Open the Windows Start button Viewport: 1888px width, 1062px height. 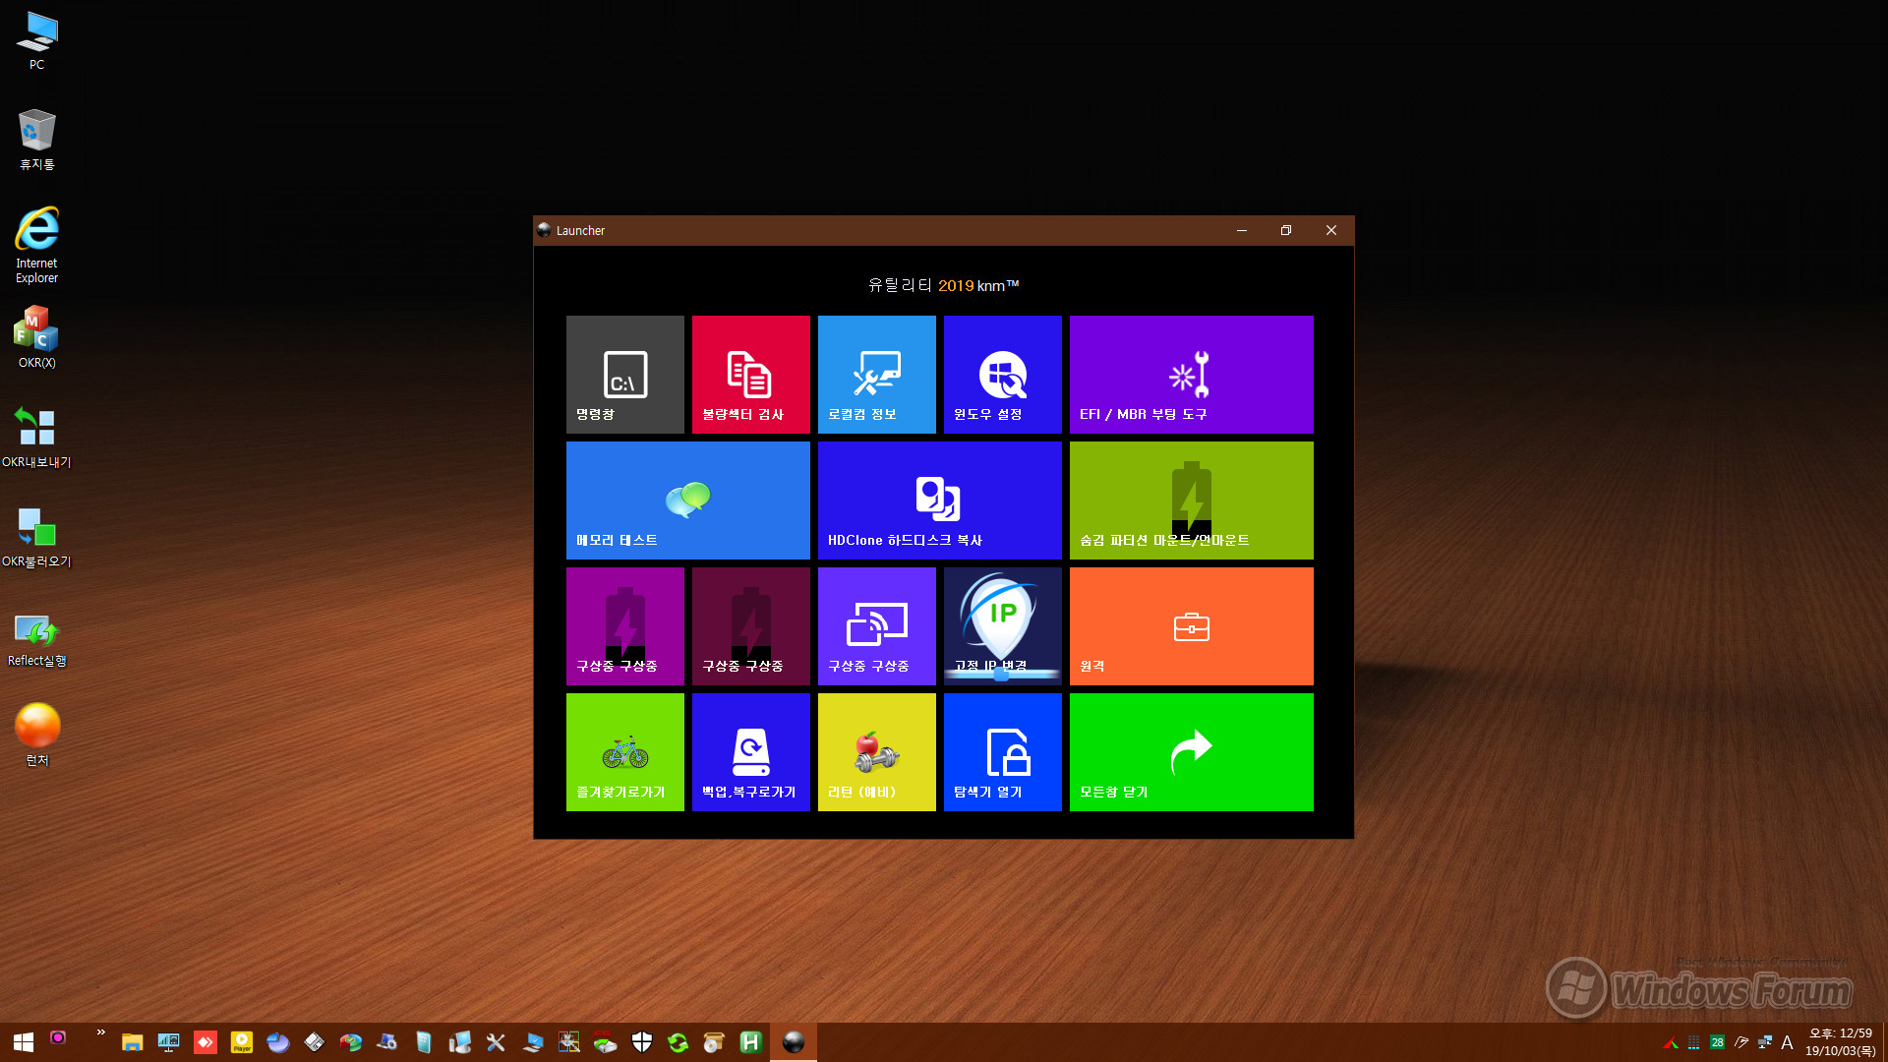pos(24,1042)
